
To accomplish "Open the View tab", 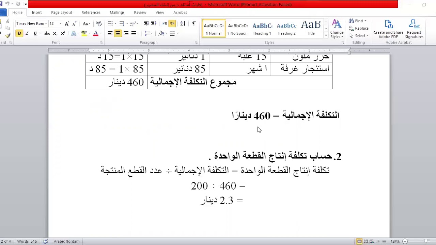I will tap(160, 13).
